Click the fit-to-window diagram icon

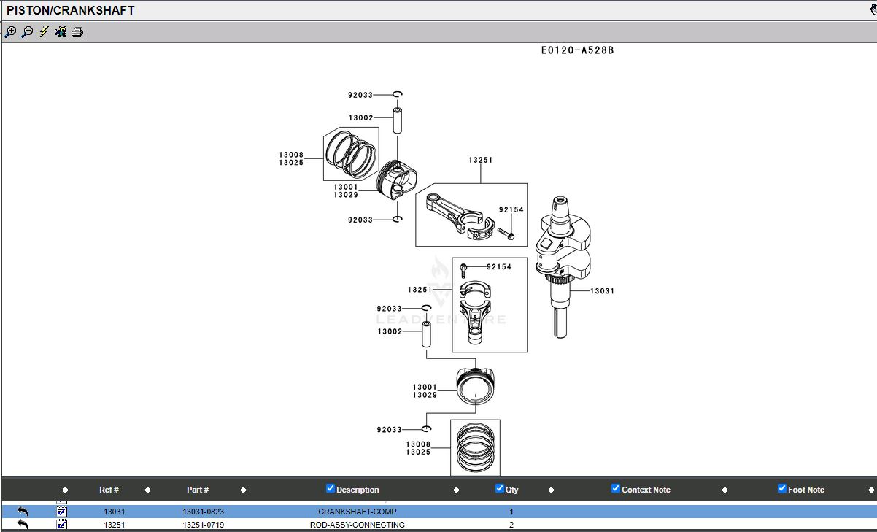61,32
